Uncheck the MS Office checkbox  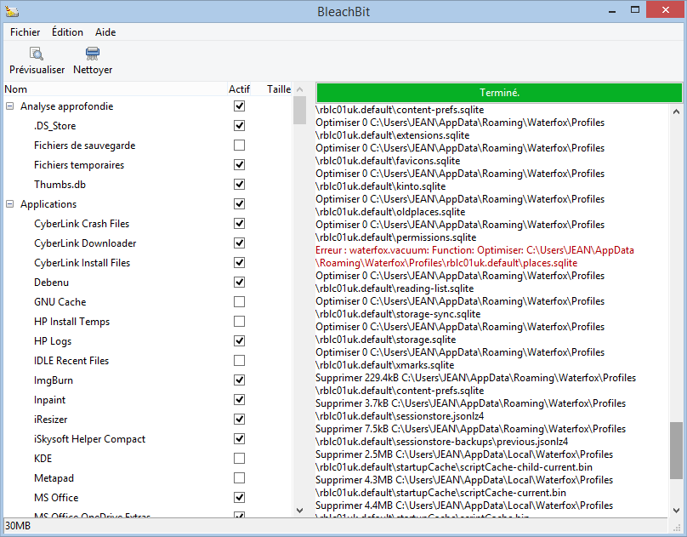[239, 498]
